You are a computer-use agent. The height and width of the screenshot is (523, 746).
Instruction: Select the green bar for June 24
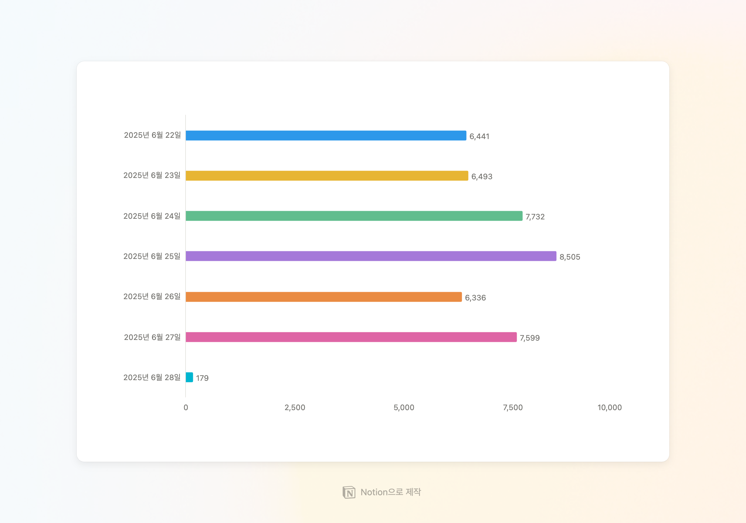[354, 216]
